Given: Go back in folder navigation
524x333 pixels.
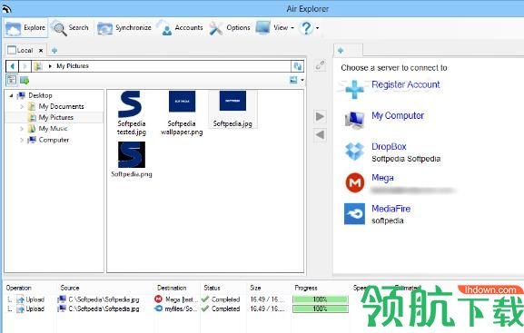Looking at the screenshot, I should coord(13,66).
